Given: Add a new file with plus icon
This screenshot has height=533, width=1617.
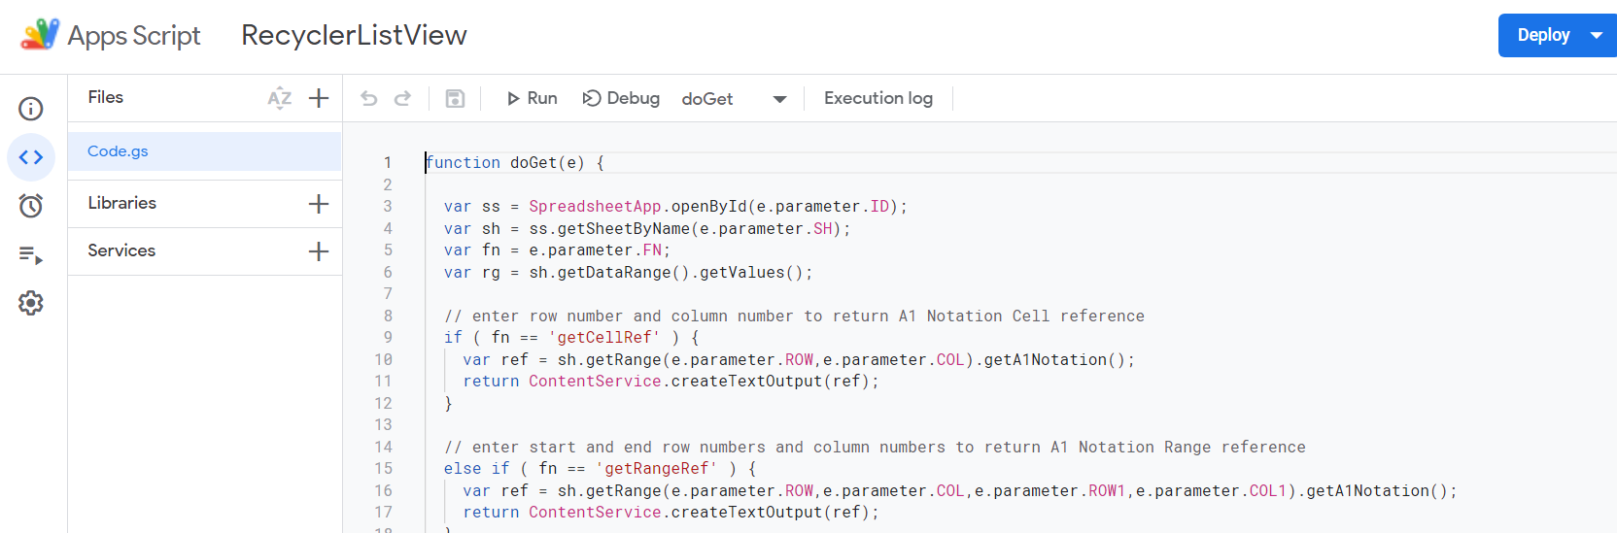Looking at the screenshot, I should point(319,98).
